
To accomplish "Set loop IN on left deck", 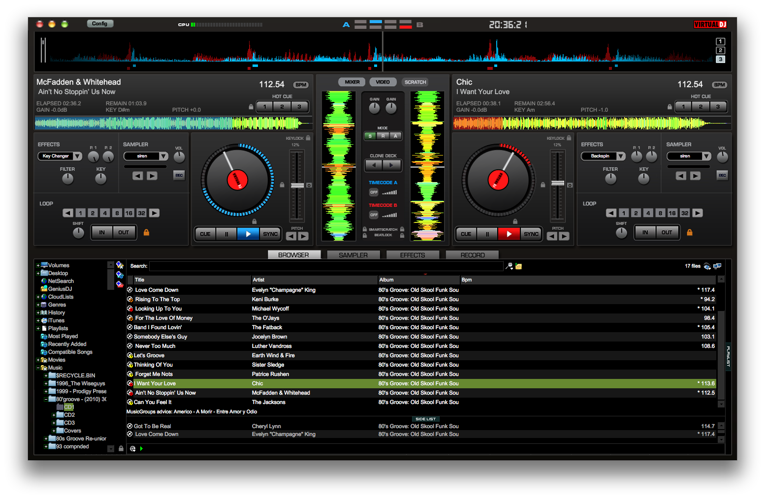I will pos(102,232).
